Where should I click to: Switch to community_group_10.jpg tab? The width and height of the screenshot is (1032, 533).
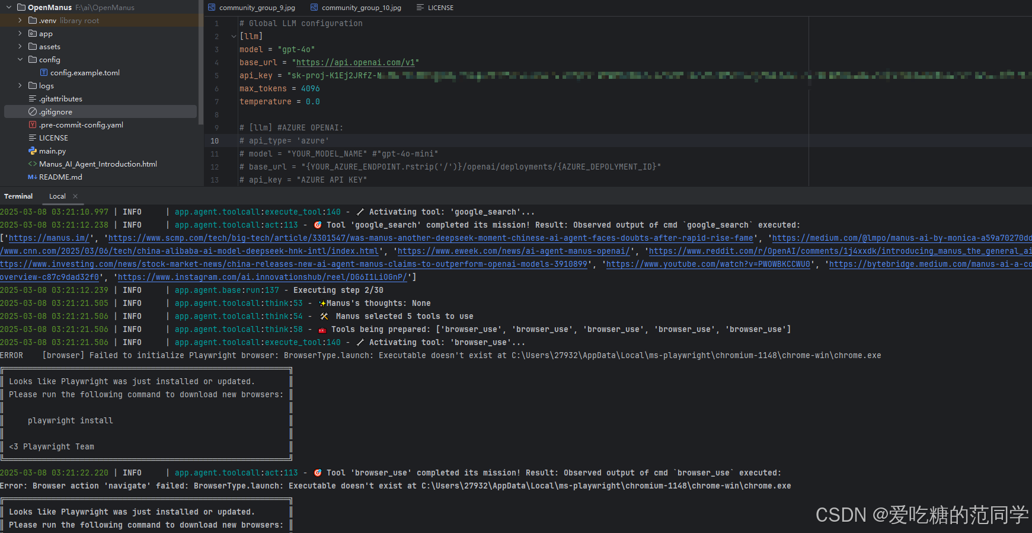pos(356,8)
